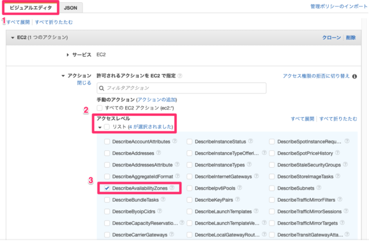This screenshot has height=242, width=369.
Task: Expand the サービス row triangle
Action: pyautogui.click(x=68, y=55)
